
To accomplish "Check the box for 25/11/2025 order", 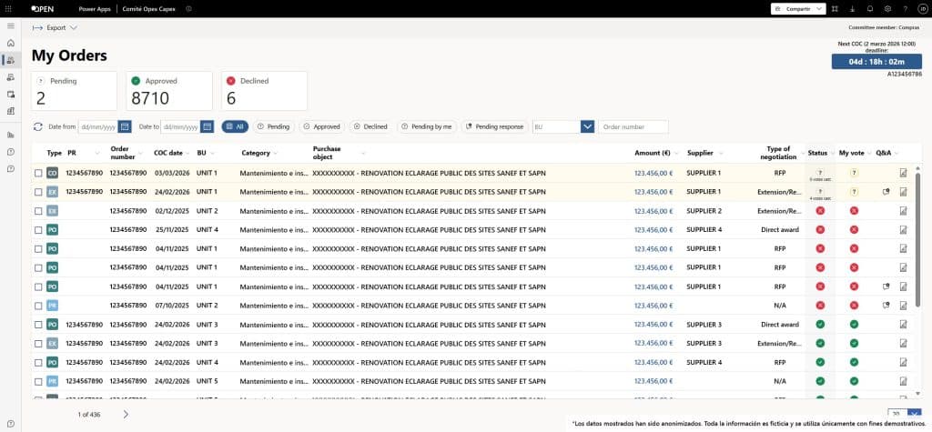I will point(38,230).
